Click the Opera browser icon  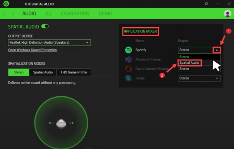tap(128, 69)
